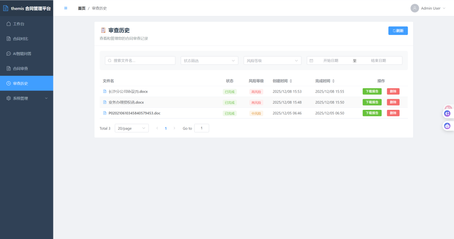Screen dimensions: 454x239
Task: Open the 20/page size selector
Action: coord(132,128)
